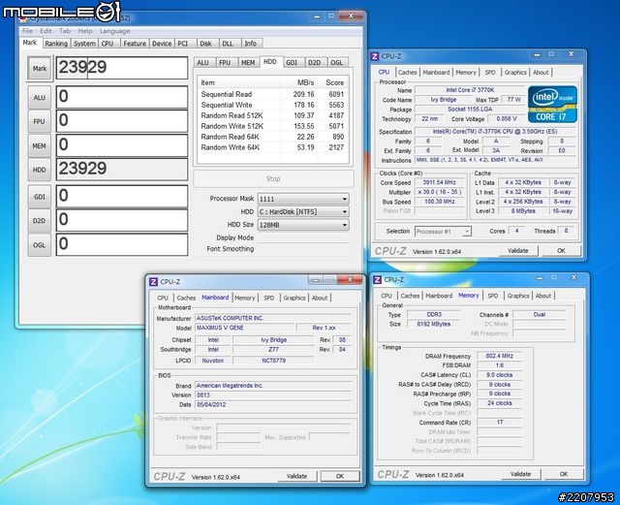Click the Sequential Read row in results
This screenshot has height=505, width=620.
[x=272, y=94]
